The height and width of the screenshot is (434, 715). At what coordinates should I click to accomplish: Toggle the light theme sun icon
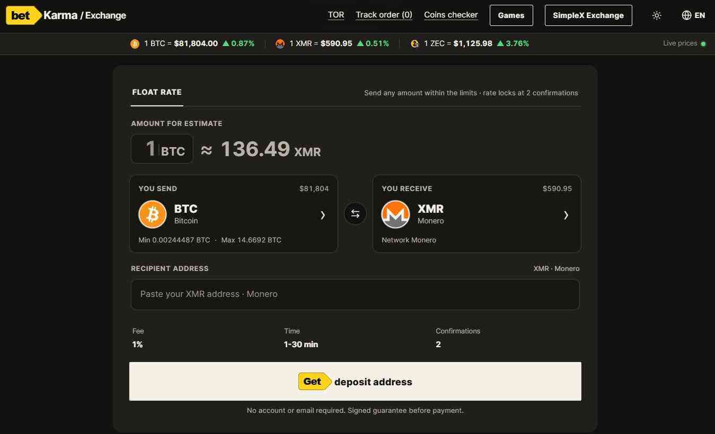pyautogui.click(x=657, y=15)
